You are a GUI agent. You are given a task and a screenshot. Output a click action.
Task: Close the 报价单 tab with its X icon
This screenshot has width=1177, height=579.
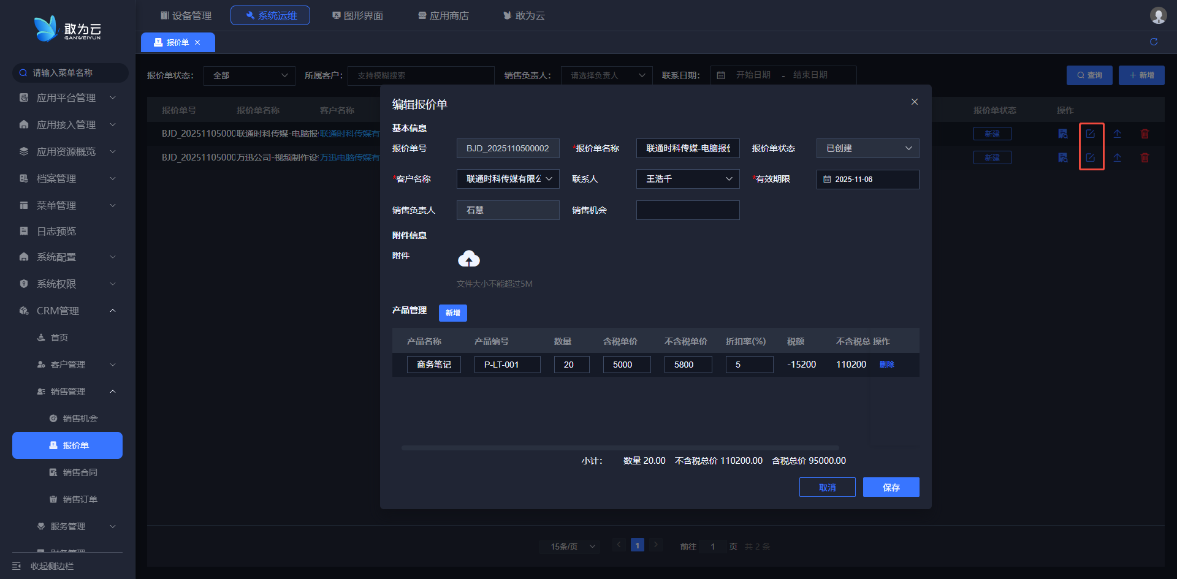pos(197,42)
